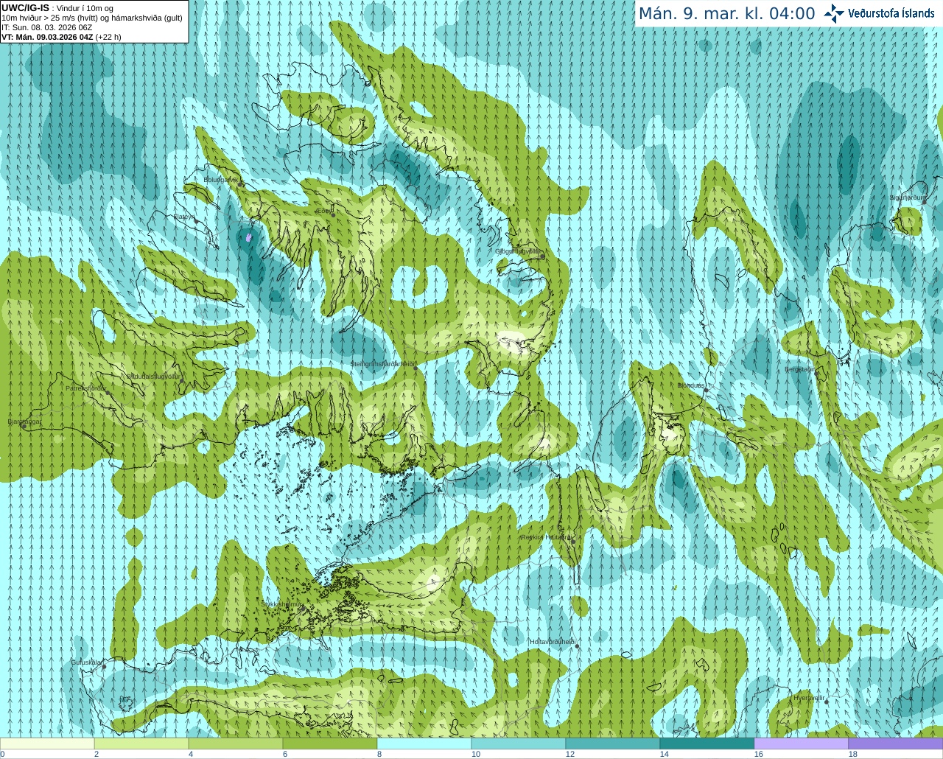Select the Holtavörðuheiði station label
This screenshot has height=759, width=943.
click(x=553, y=642)
